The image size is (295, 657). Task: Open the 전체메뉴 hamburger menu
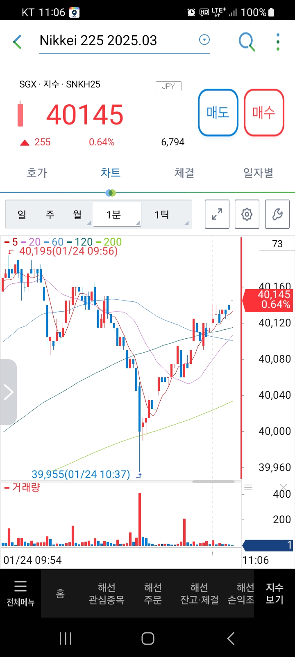[x=20, y=593]
